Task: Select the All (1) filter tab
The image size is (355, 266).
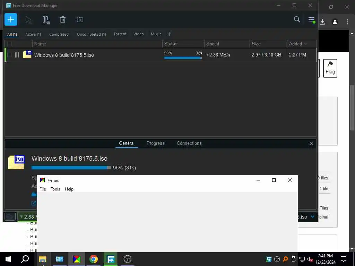Action: pyautogui.click(x=12, y=34)
